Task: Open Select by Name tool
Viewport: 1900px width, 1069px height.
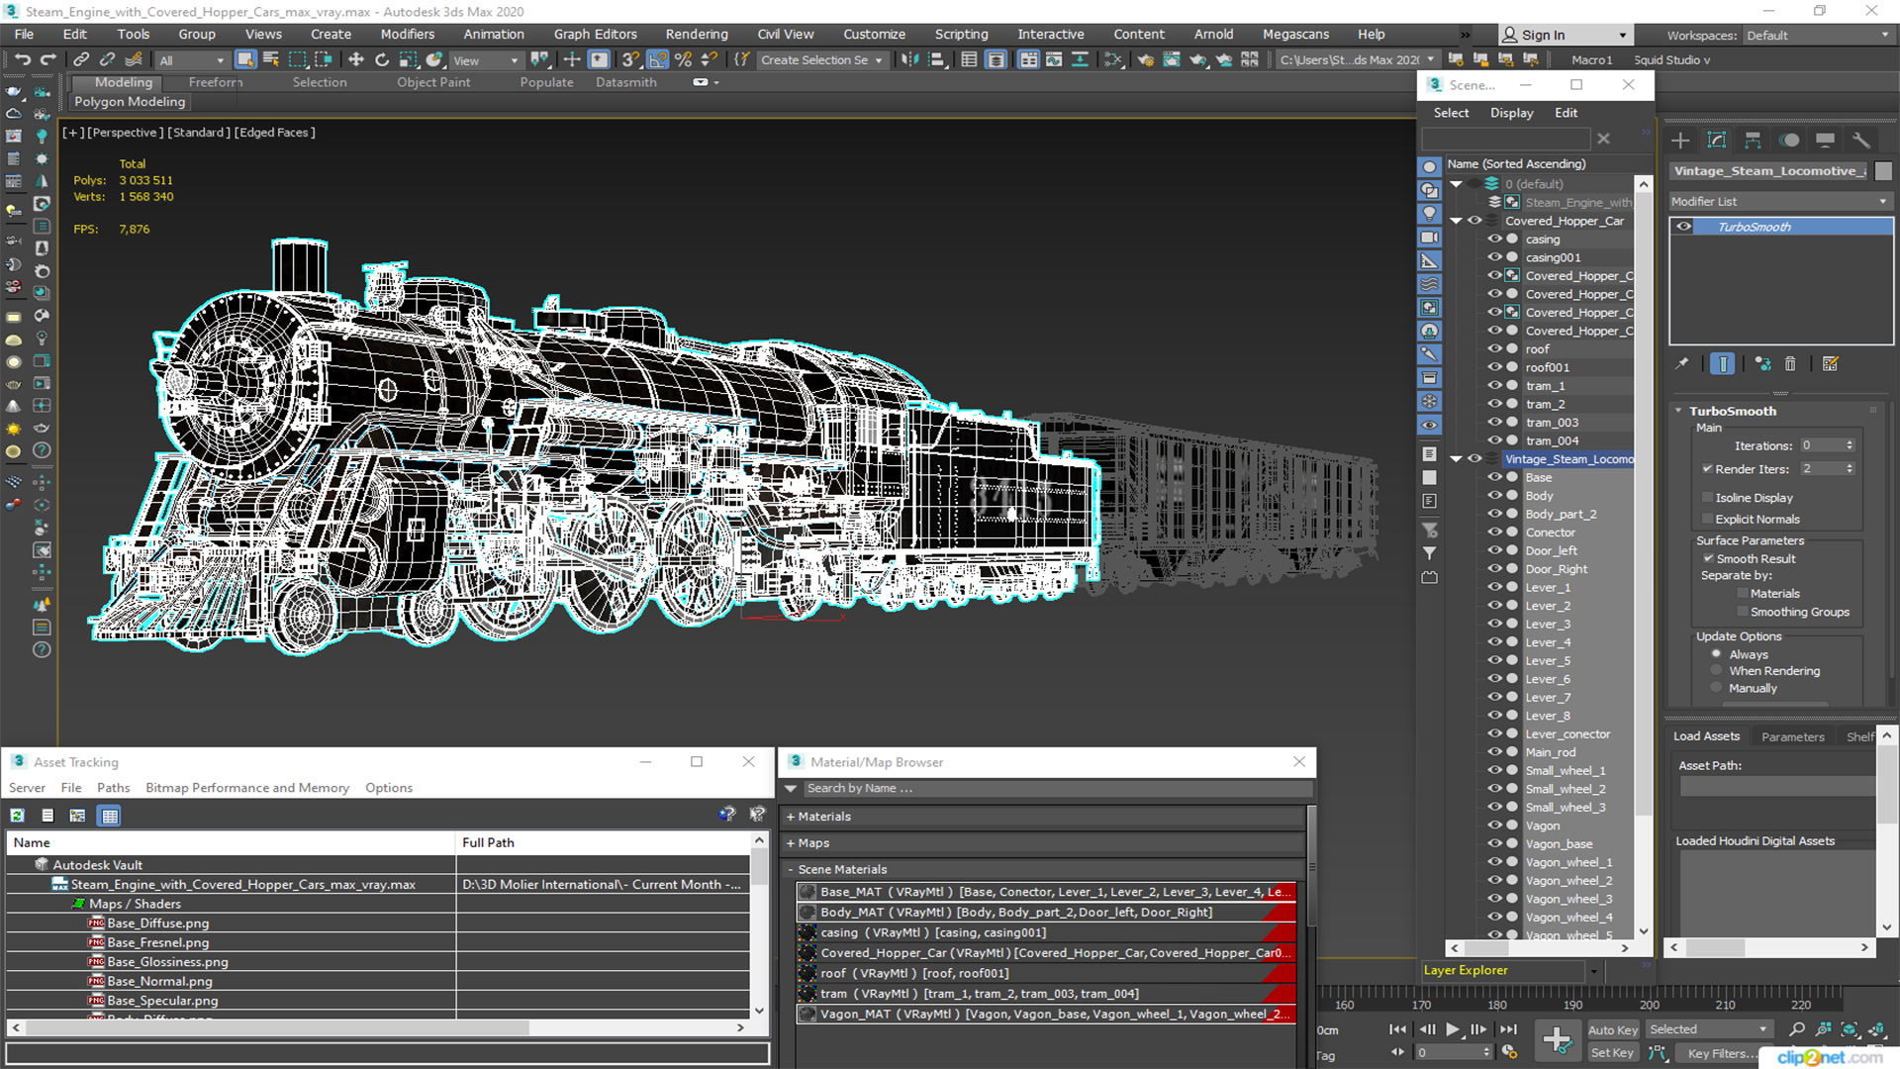Action: coord(271,60)
